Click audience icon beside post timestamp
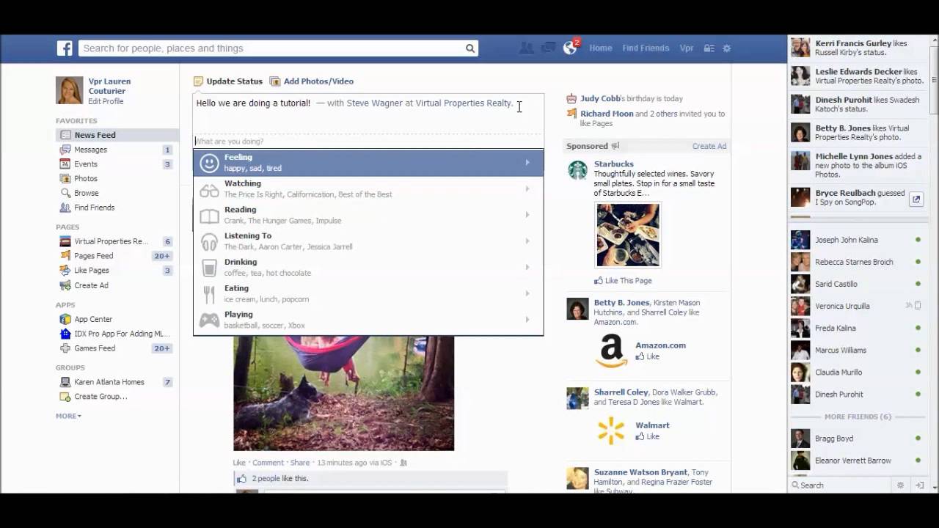The width and height of the screenshot is (939, 528). click(403, 463)
